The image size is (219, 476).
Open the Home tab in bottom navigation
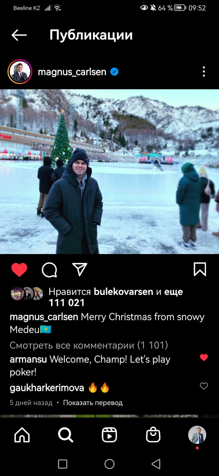[22, 435]
